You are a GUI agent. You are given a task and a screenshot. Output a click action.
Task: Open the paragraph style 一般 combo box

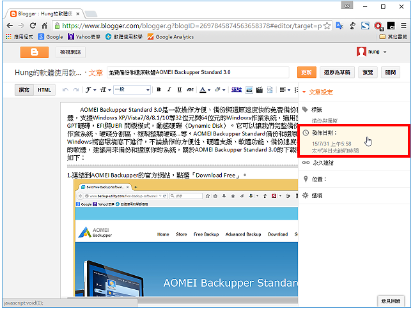pyautogui.click(x=132, y=89)
